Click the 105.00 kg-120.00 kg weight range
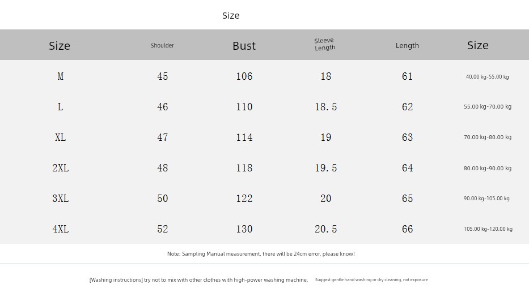This screenshot has height=293, width=529. pos(488,229)
